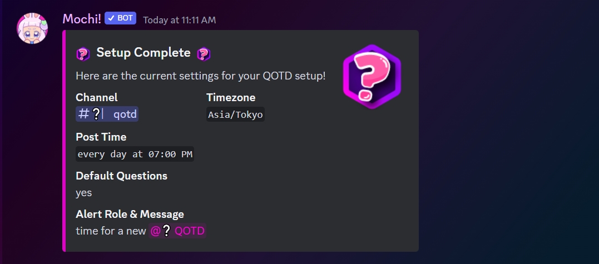Click the question emoji left of Setup Complete
The height and width of the screenshot is (264, 599).
(x=83, y=54)
